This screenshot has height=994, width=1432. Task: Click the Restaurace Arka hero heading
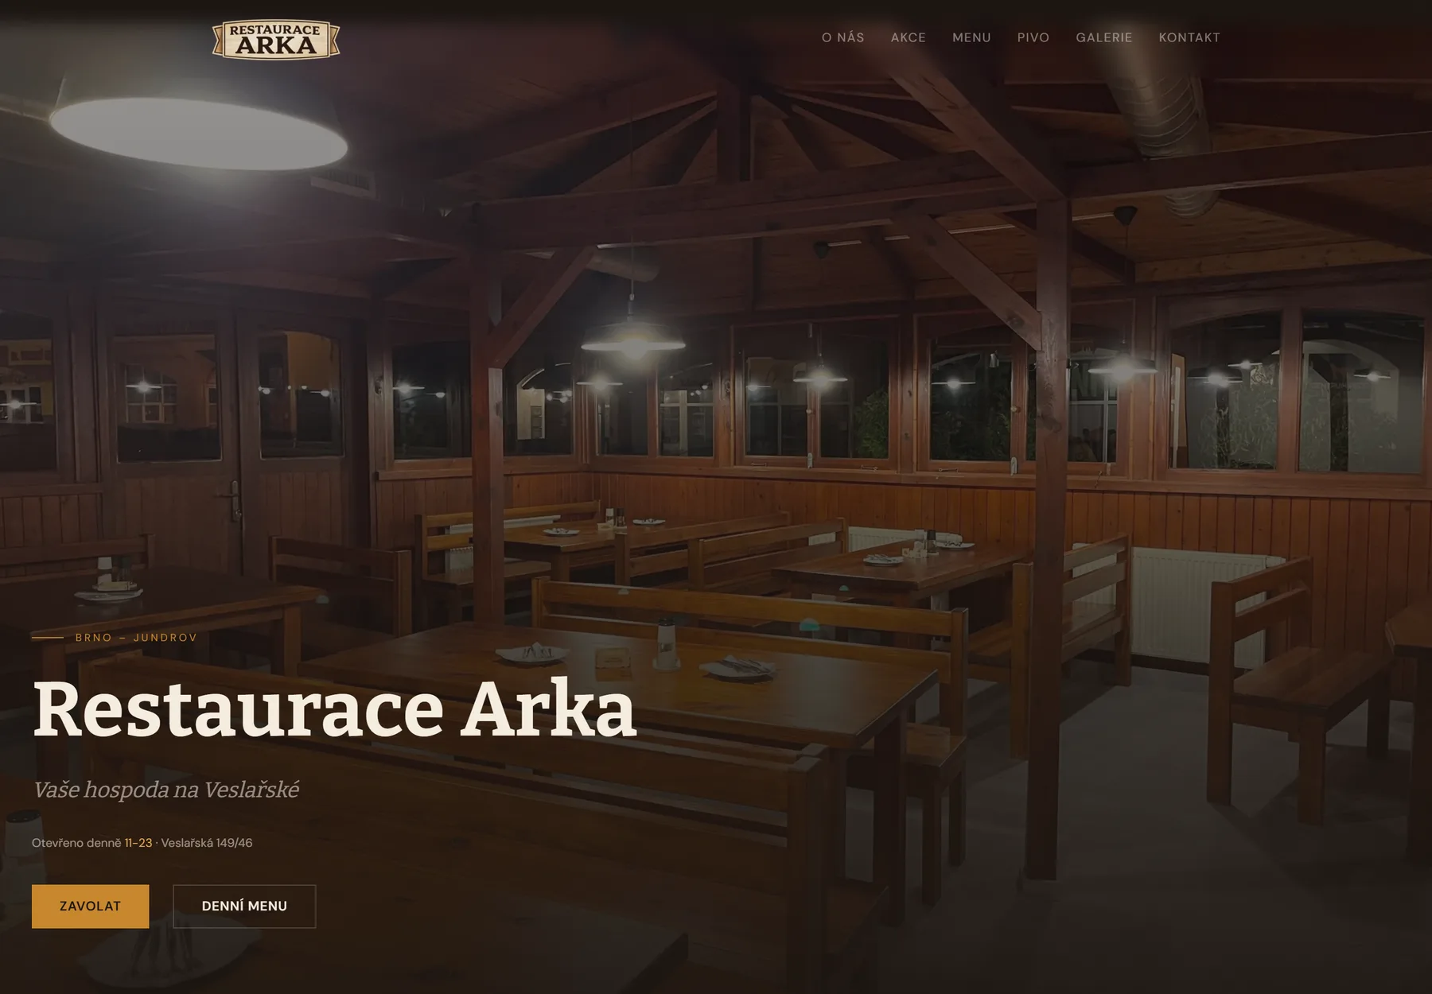pyautogui.click(x=334, y=709)
